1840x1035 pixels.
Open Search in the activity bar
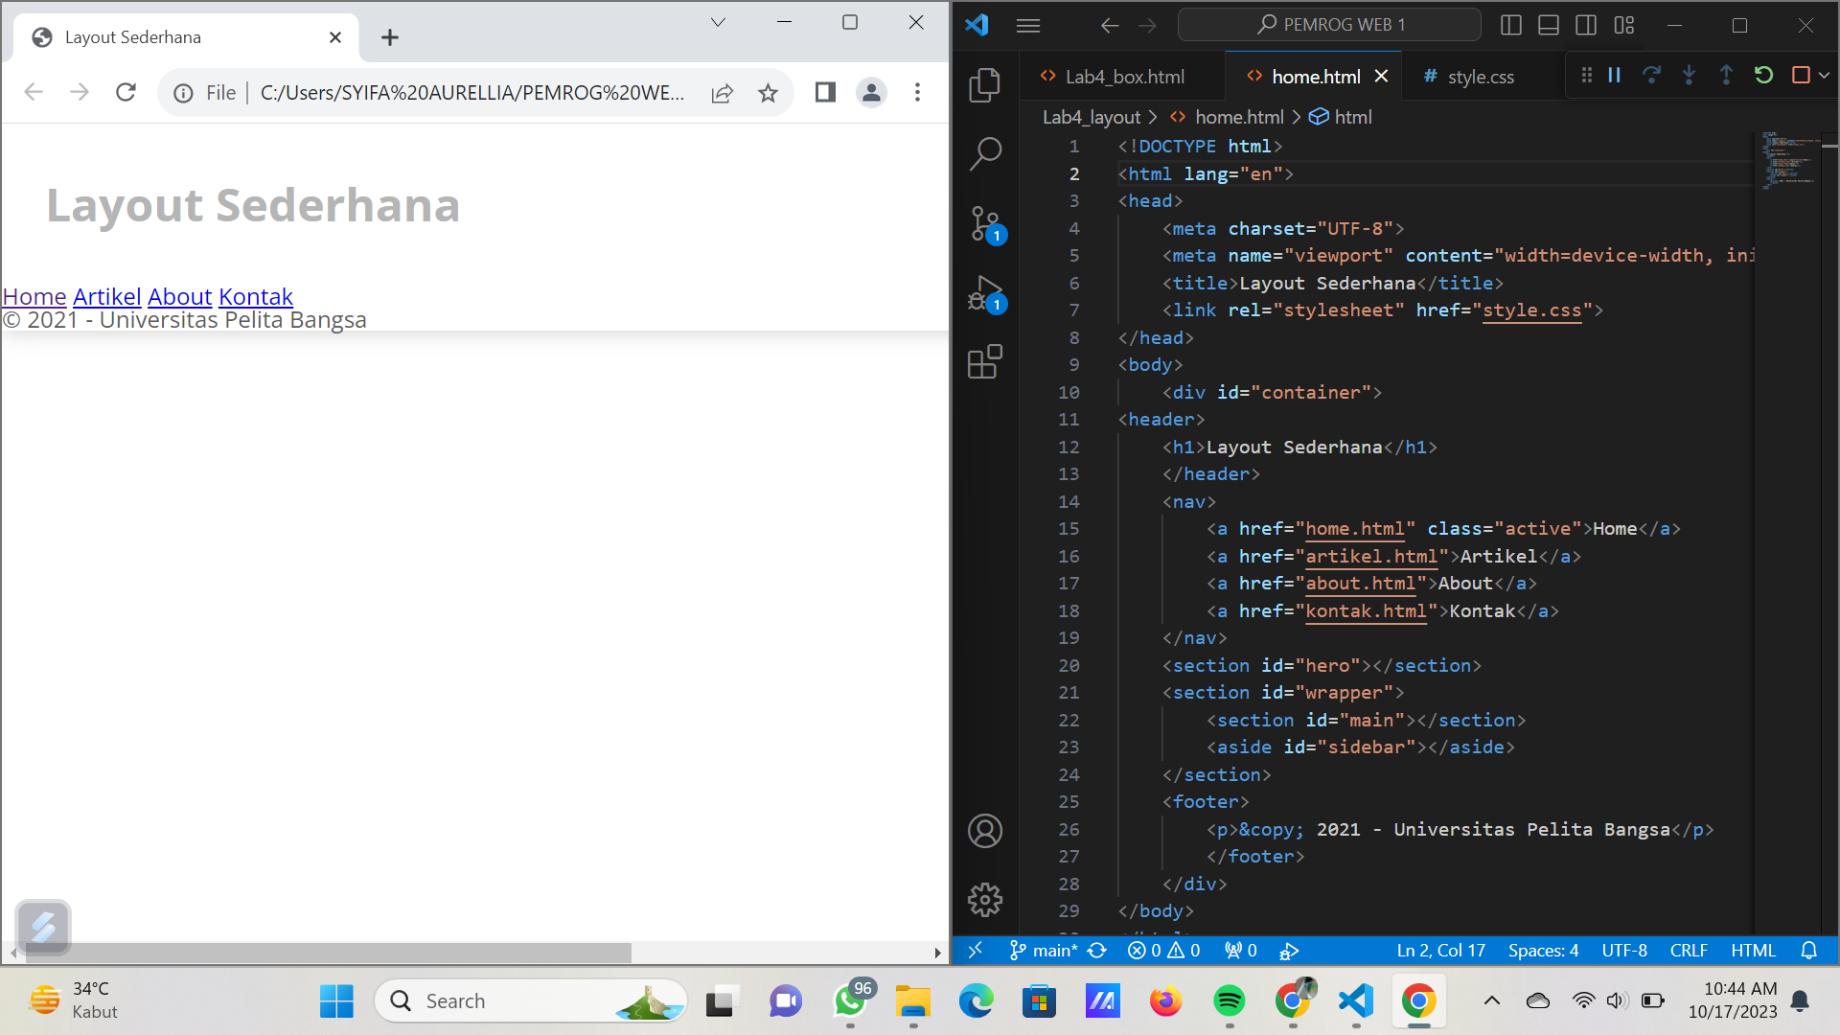click(x=985, y=152)
